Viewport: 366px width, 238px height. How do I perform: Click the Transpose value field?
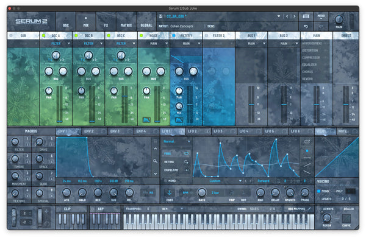(148, 209)
